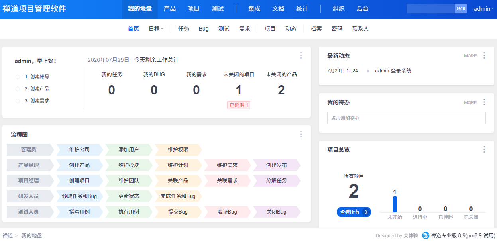Open the 统计 top navigation tab

pyautogui.click(x=302, y=9)
